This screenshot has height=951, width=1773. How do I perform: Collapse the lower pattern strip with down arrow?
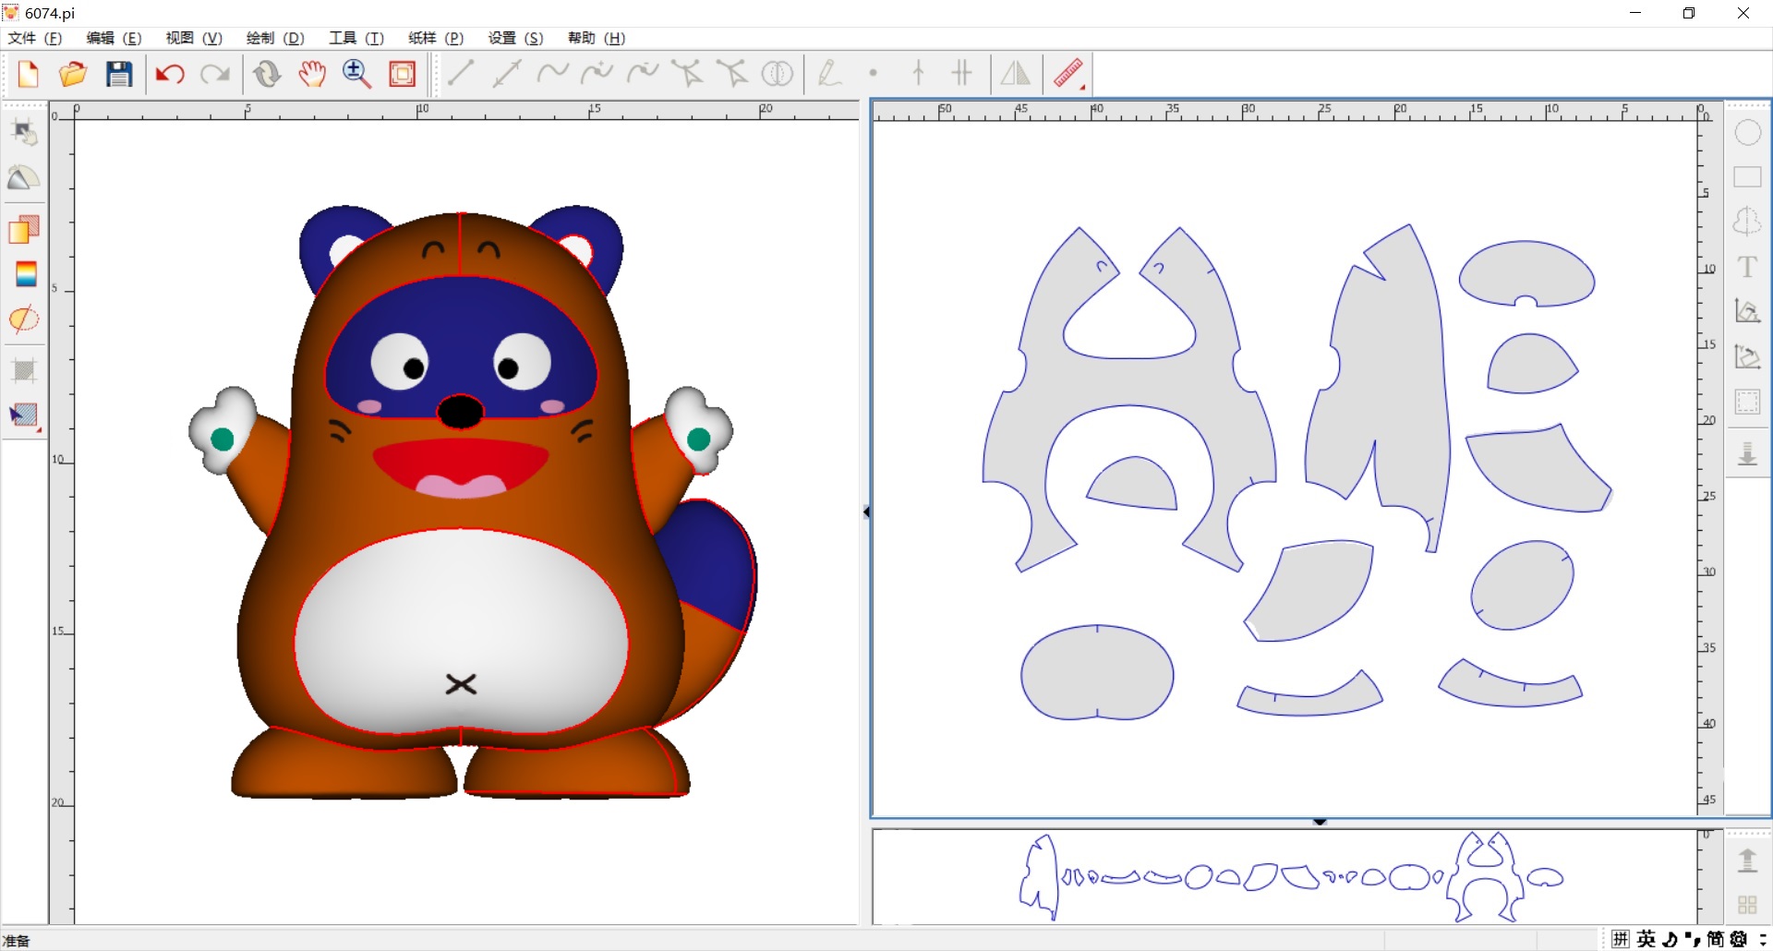tap(1320, 822)
